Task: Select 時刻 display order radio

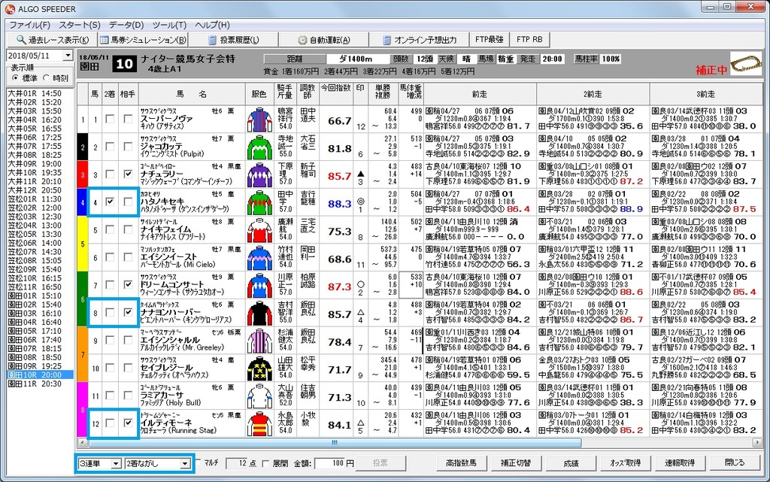Action: [x=46, y=78]
